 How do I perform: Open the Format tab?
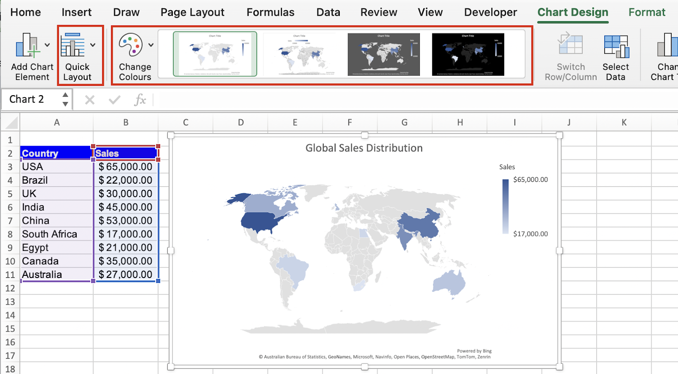pos(647,12)
